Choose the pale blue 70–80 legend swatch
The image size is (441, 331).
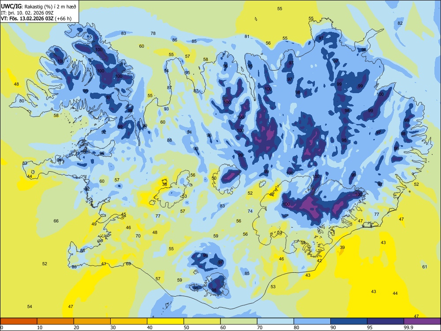pyautogui.click(x=275, y=321)
